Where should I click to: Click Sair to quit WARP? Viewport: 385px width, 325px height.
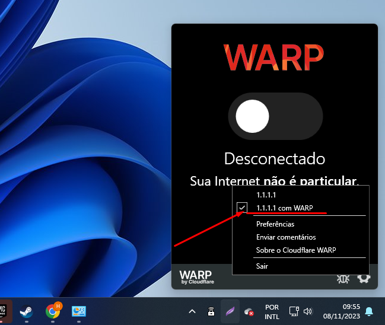coord(262,266)
